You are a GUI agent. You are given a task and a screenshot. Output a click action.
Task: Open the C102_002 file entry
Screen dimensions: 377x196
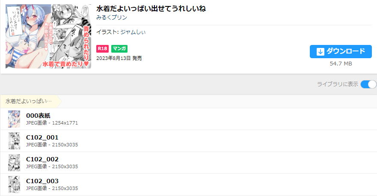(42, 159)
